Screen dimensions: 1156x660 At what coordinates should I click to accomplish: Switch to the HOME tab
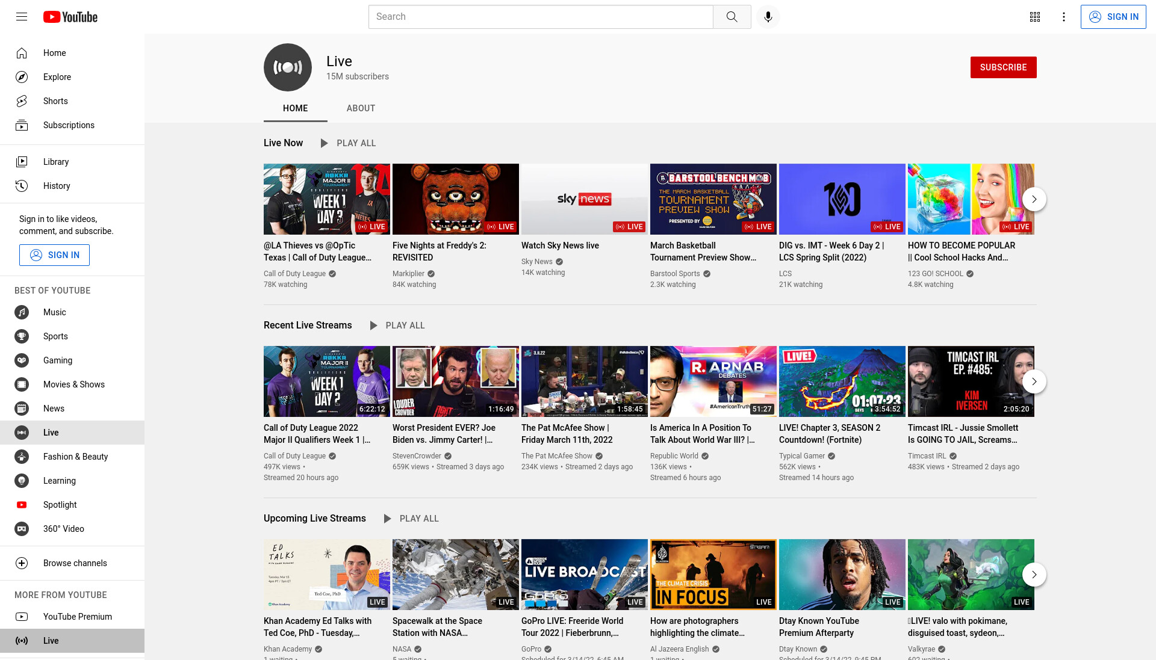click(296, 108)
